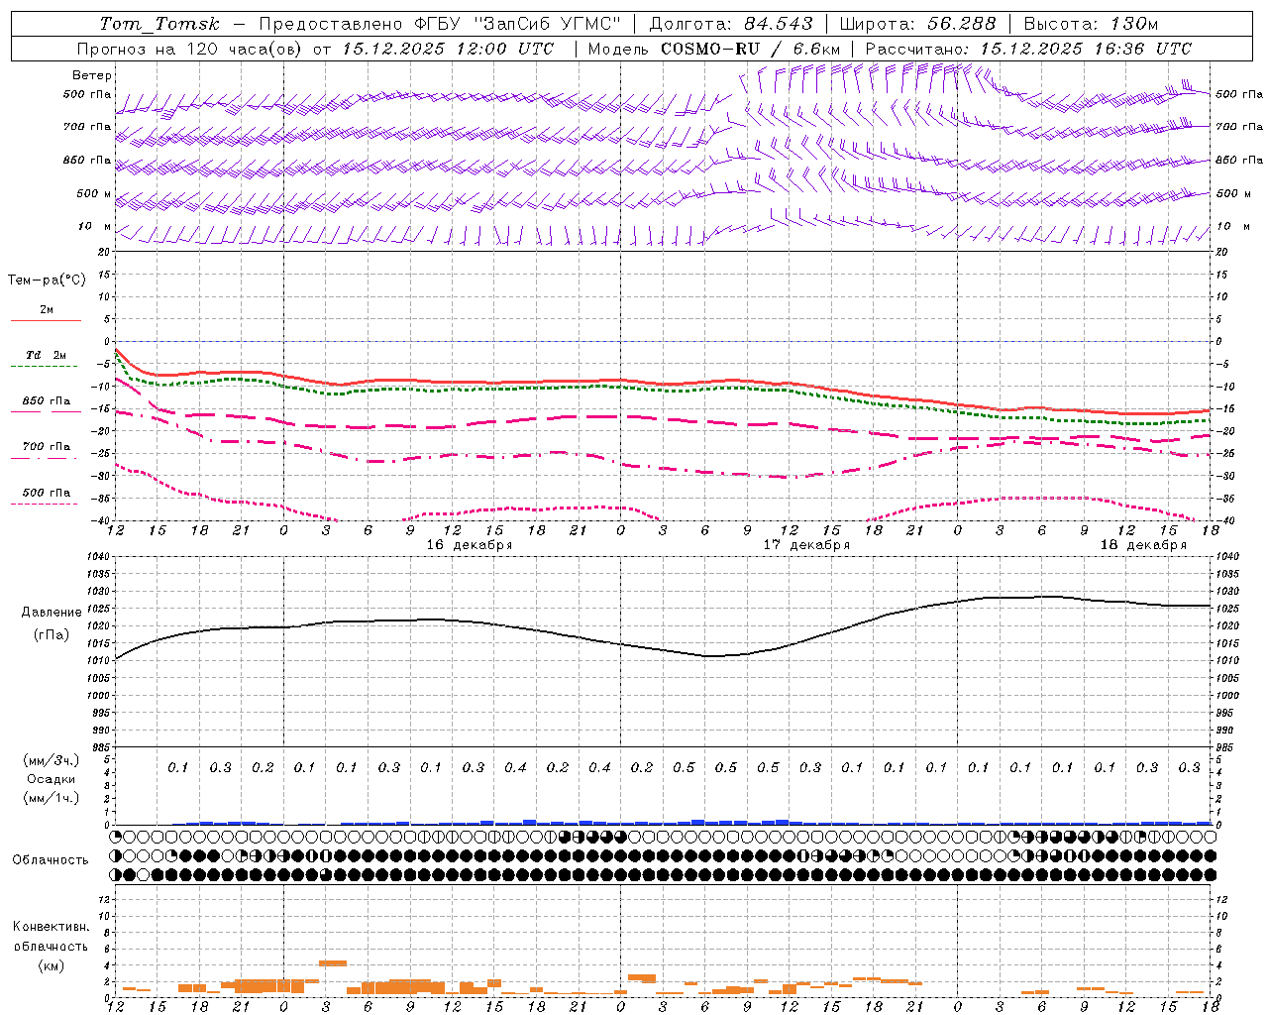Click the '(мм/1ч.)' precipitation unit label
The image size is (1268, 1015).
click(52, 798)
